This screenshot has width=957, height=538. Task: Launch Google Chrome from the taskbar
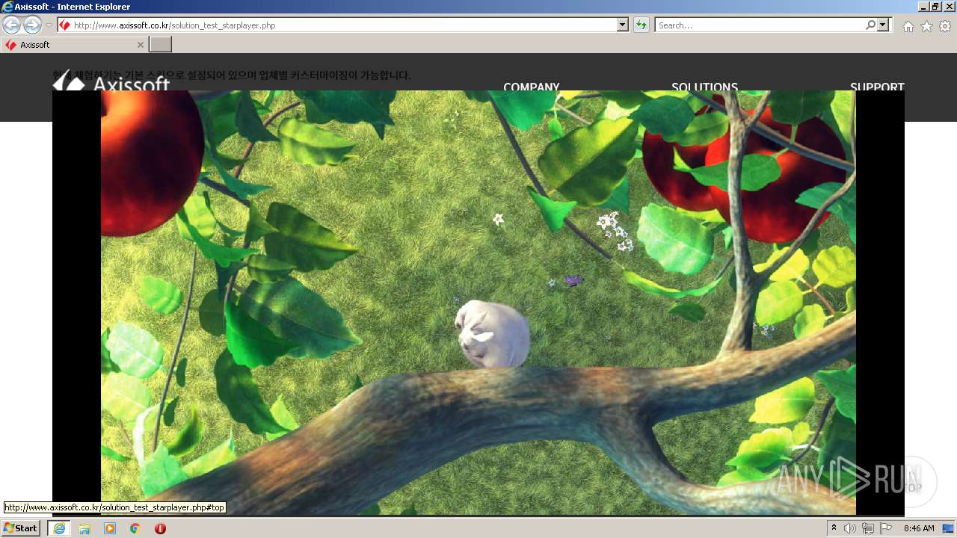135,528
